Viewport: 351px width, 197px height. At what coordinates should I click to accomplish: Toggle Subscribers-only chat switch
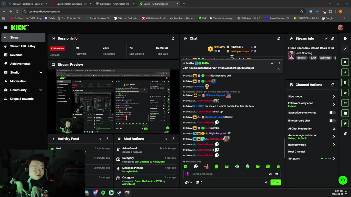pos(332,112)
